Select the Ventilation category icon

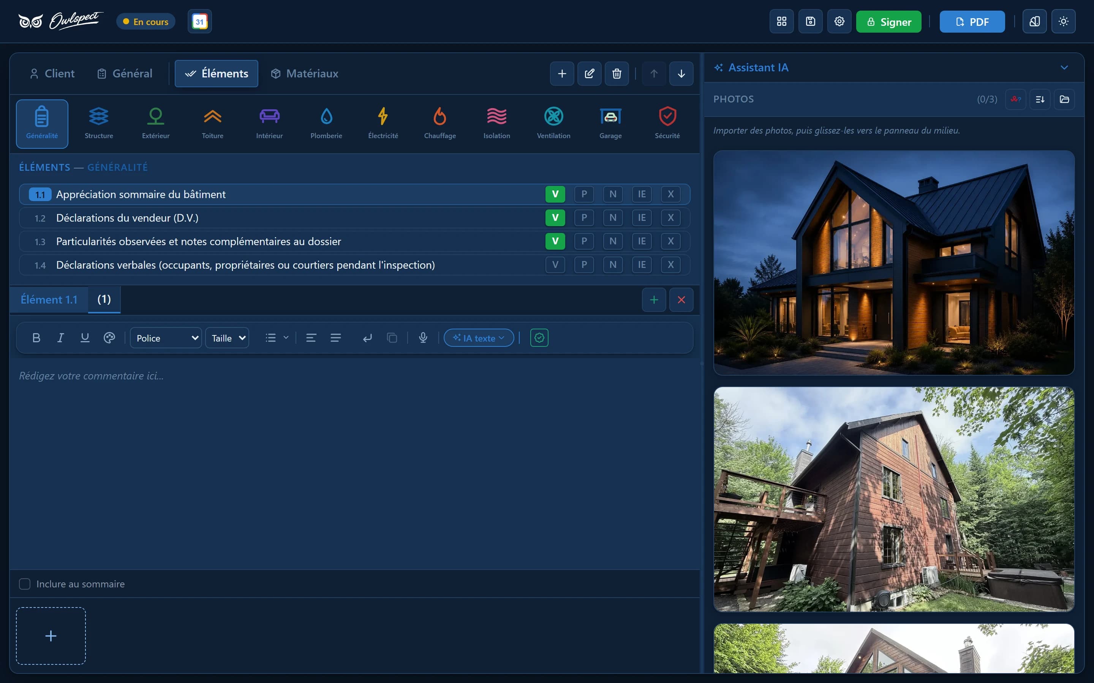coord(554,124)
